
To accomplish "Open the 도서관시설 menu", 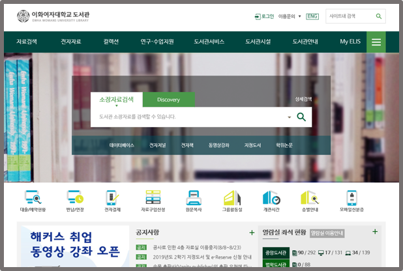I will 258,42.
